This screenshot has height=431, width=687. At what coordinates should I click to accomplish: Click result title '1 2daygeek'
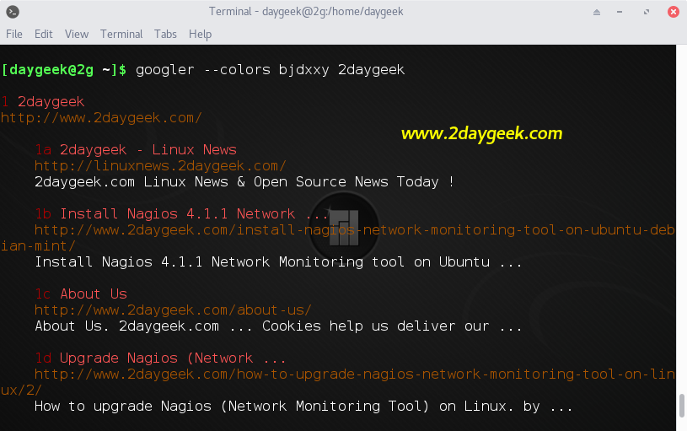point(42,102)
